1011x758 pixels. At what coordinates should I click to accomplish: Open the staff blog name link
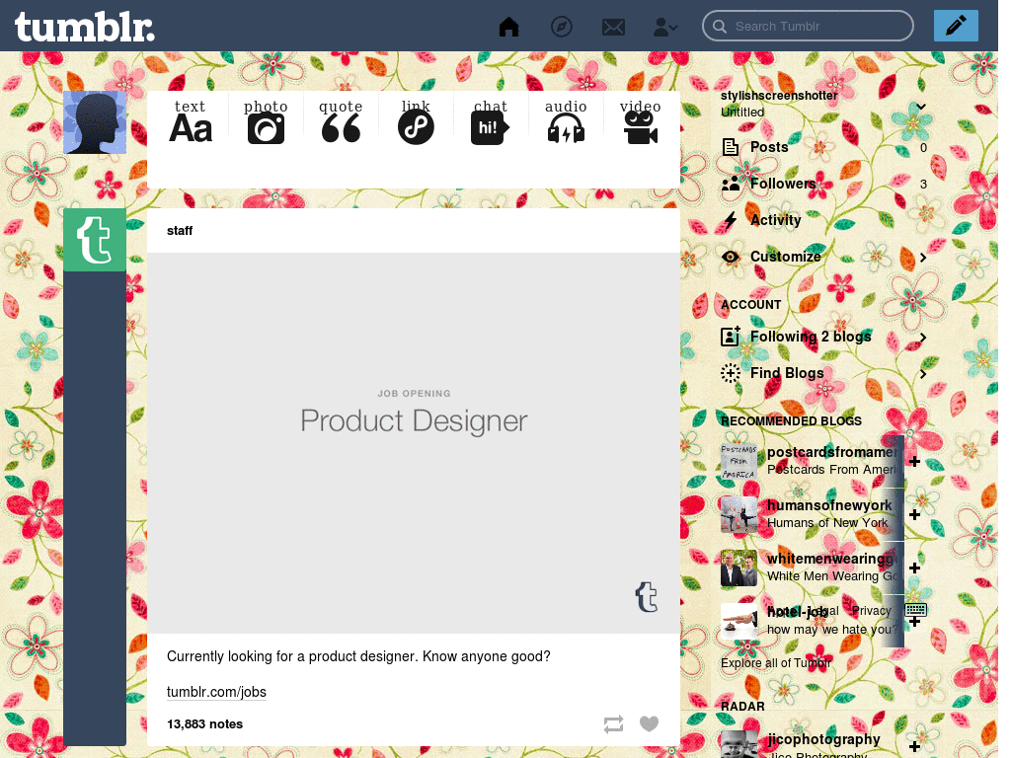[x=180, y=231]
